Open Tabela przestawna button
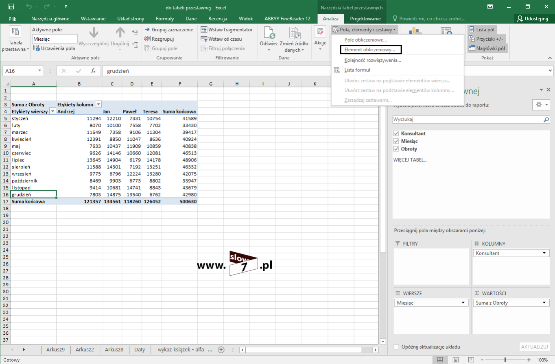Image resolution: width=555 pixels, height=364 pixels. [x=15, y=40]
